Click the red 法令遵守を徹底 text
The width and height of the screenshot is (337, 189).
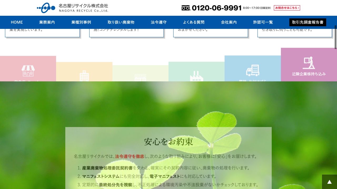click(x=130, y=156)
